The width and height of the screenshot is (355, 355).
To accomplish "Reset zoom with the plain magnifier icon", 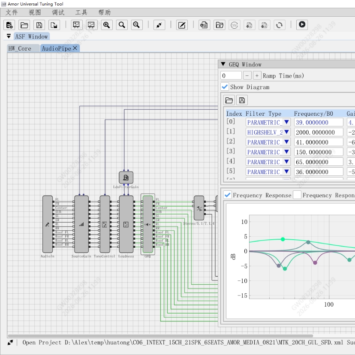I will coord(122,25).
